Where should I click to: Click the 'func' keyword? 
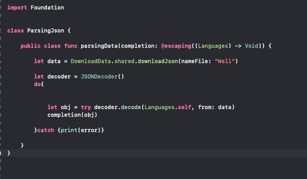71,46
